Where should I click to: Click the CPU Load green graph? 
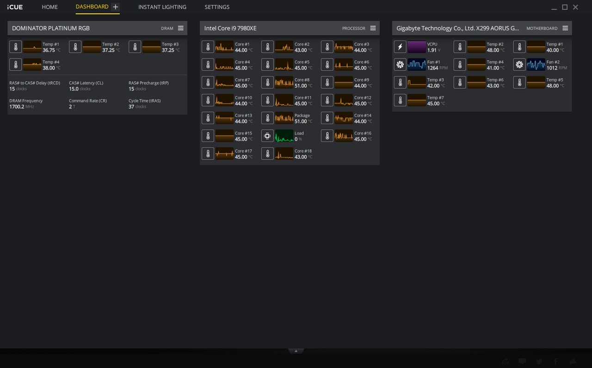284,136
